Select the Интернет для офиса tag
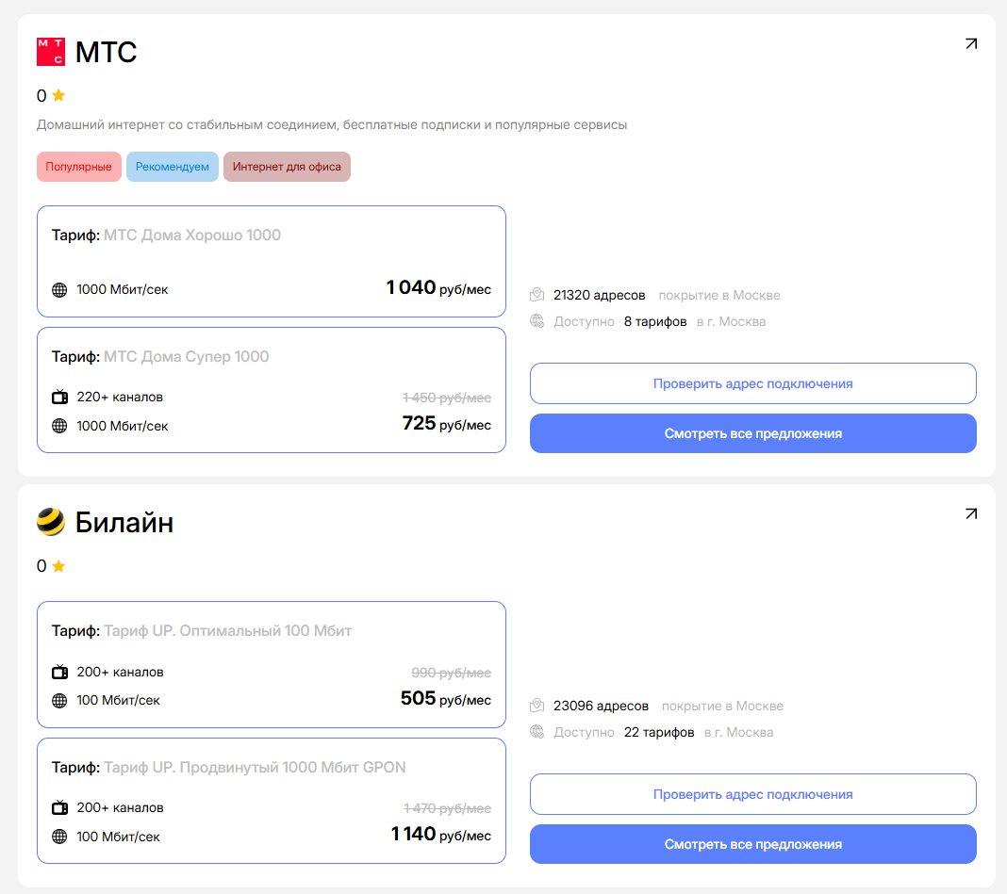1007x894 pixels. 287,167
